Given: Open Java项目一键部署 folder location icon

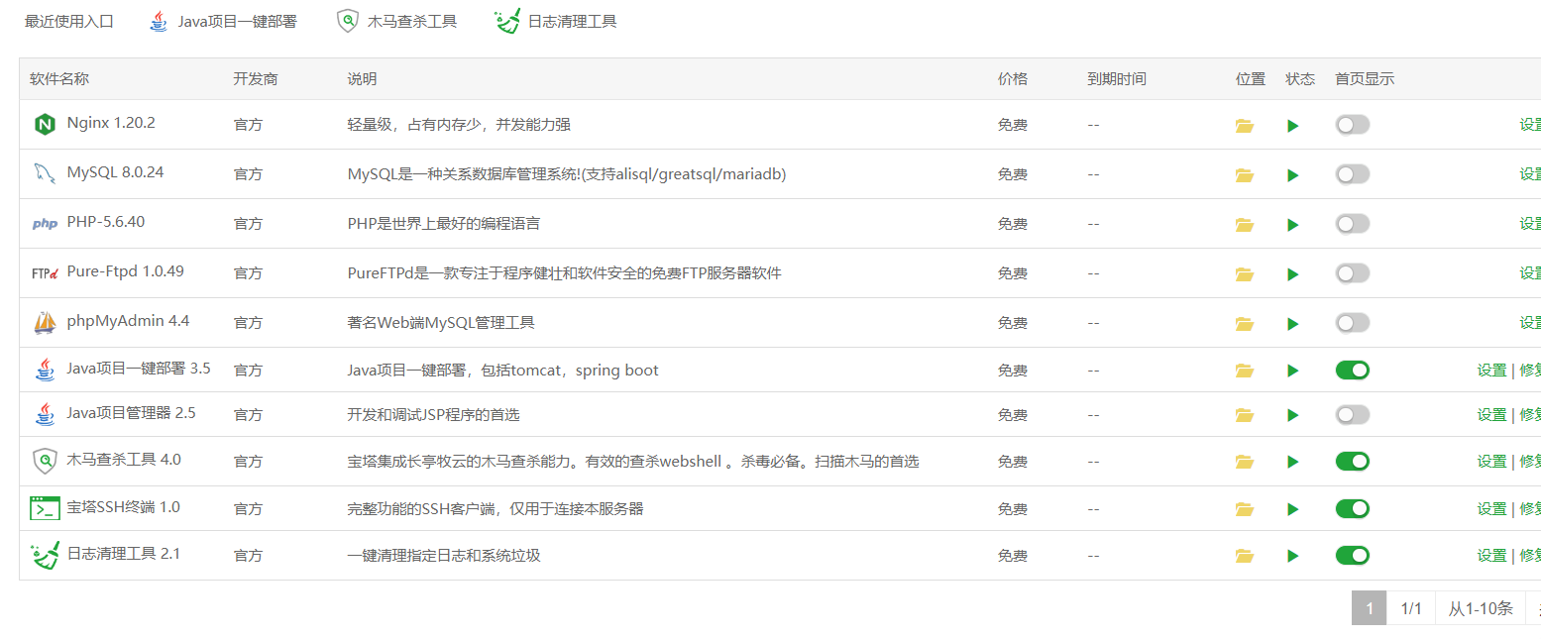Looking at the screenshot, I should click(x=1245, y=371).
